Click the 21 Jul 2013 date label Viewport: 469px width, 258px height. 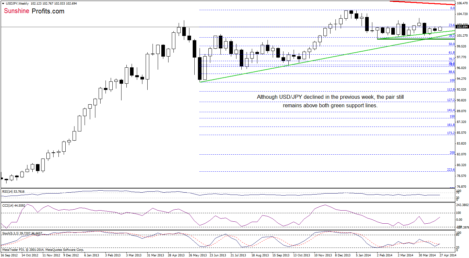pyautogui.click(x=238, y=254)
